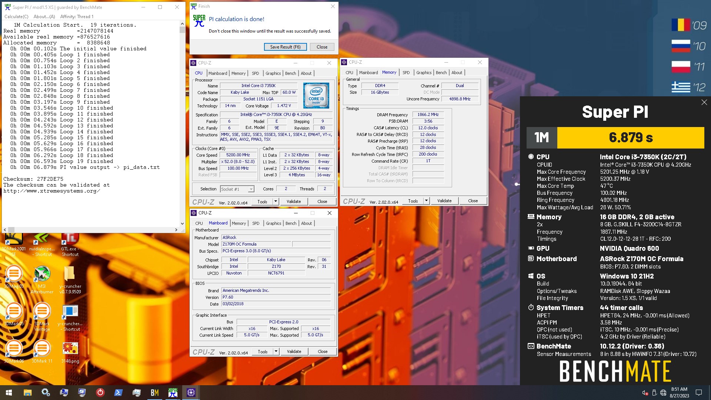This screenshot has height=400, width=711.
Task: Switch to Mainboard tab in CPU-Z CPU window
Action: coord(218,73)
